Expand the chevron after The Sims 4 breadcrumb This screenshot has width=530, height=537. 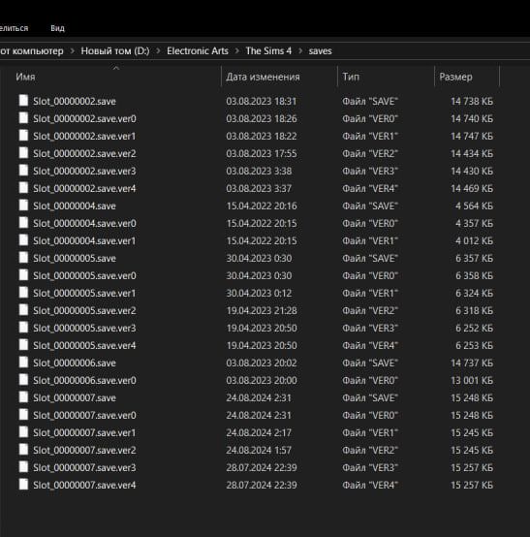[300, 51]
